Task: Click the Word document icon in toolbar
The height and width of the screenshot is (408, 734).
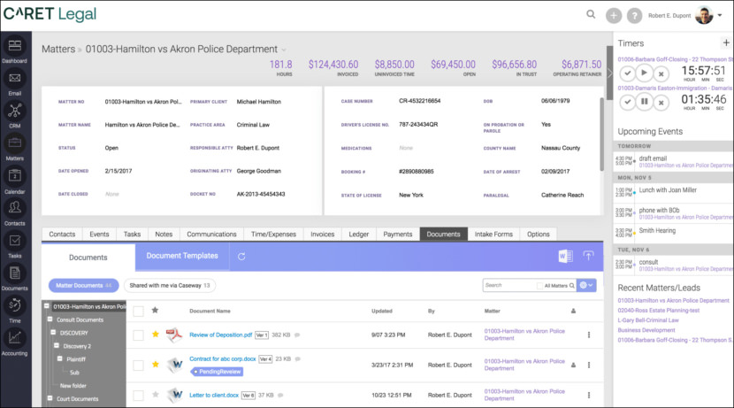Action: click(565, 256)
